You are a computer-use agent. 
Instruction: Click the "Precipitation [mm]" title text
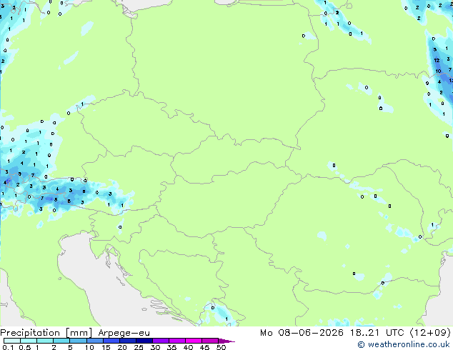46,333
